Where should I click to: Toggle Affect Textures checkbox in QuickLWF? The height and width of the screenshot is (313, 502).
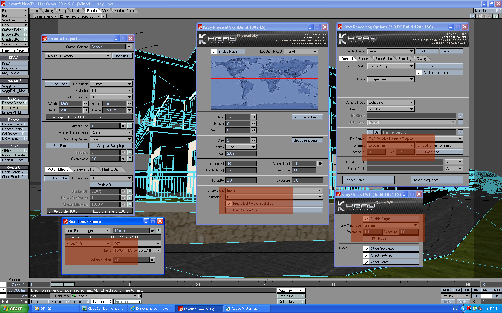click(366, 255)
